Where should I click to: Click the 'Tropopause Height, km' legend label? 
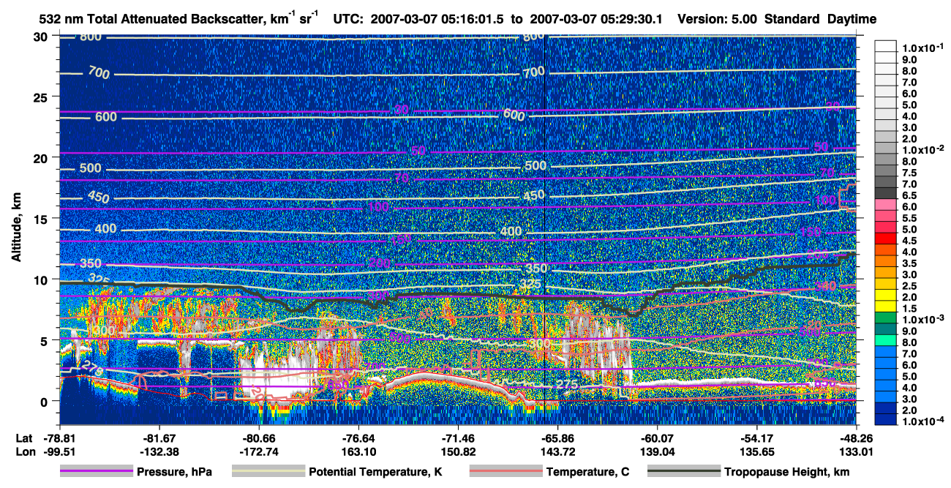pos(787,472)
